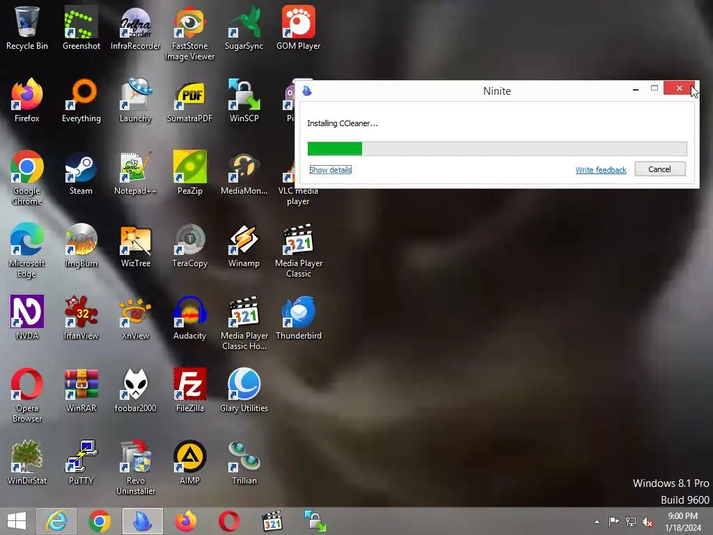Select the SugarSync desktop shortcut
Viewport: 713px width, 535px height.
tap(244, 28)
